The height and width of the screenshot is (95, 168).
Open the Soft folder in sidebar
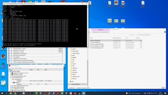click(x=73, y=60)
